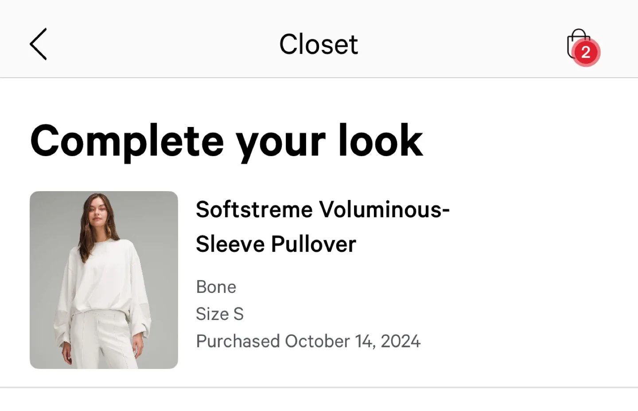Click the Complete your look heading
This screenshot has width=638, height=411.
tap(226, 141)
